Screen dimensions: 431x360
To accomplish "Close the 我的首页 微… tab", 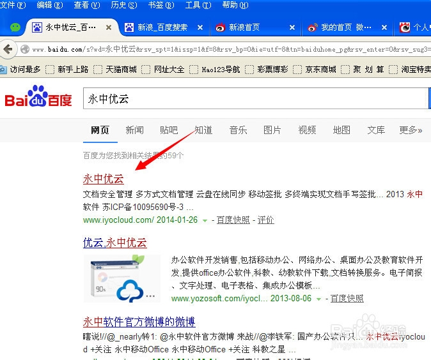I will [x=384, y=27].
